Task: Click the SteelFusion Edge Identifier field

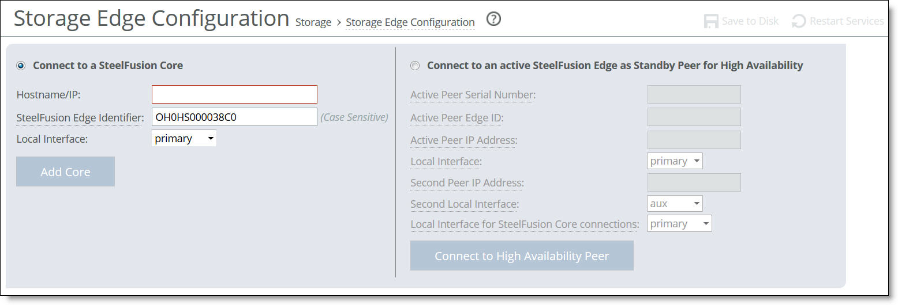Action: [x=234, y=117]
